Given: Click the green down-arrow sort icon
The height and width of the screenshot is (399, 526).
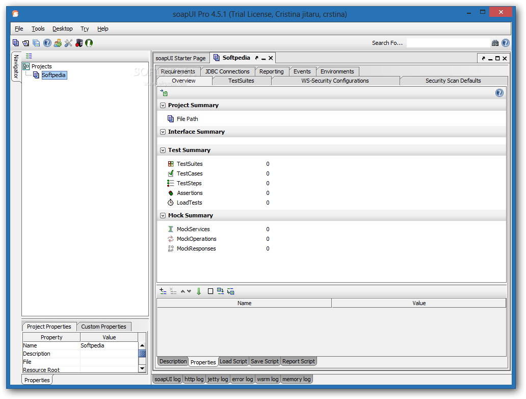Looking at the screenshot, I should coord(199,291).
